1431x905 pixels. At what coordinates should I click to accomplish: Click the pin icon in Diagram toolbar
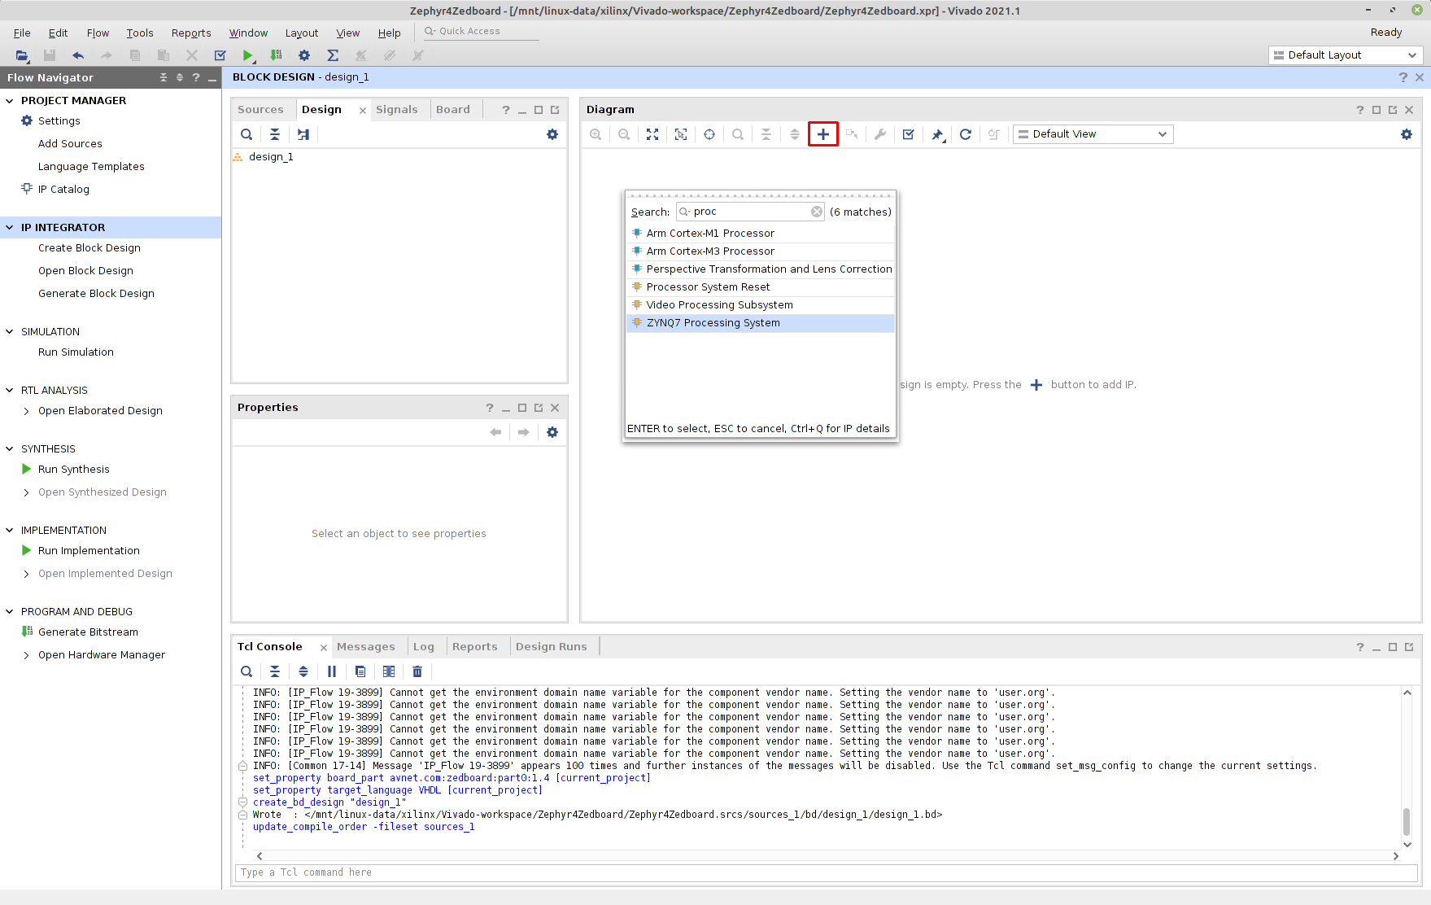tap(937, 135)
